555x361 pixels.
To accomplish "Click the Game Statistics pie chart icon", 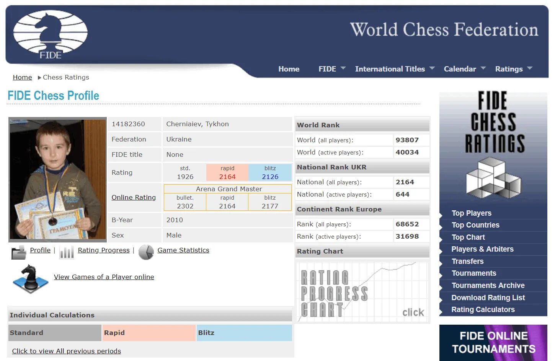I will pyautogui.click(x=146, y=252).
